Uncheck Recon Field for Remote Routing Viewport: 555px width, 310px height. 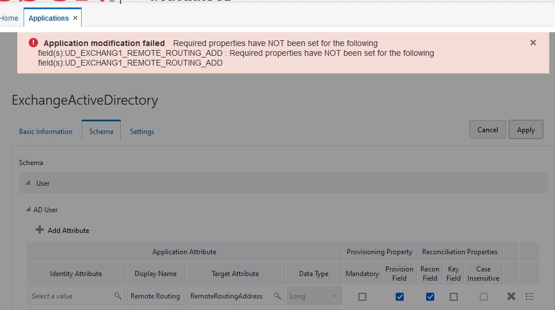point(430,297)
